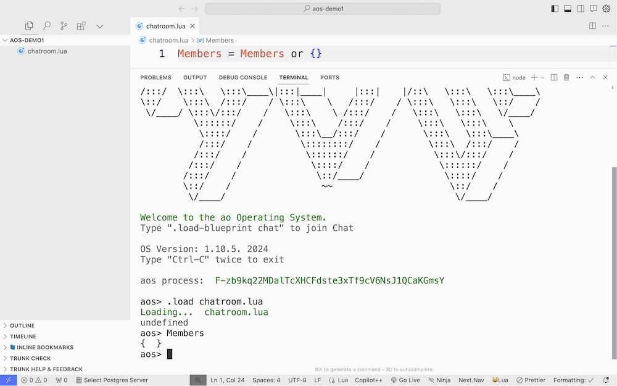Click Go Live in the status bar
This screenshot has width=617, height=386.
pyautogui.click(x=405, y=380)
